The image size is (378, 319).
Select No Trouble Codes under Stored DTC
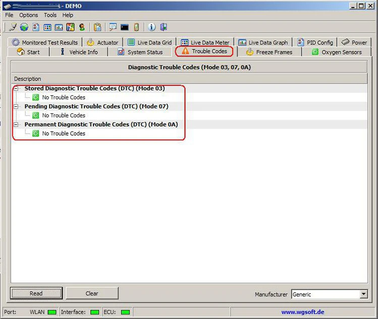(64, 97)
